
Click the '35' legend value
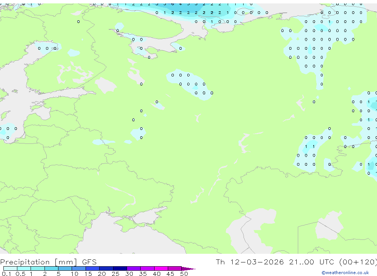pos(143,274)
